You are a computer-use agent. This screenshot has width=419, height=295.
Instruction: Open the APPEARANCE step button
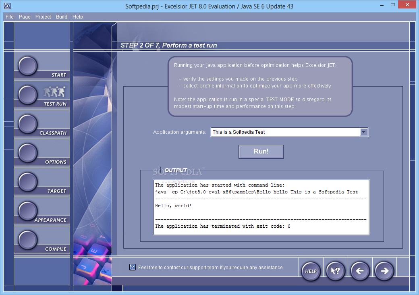tap(28, 211)
